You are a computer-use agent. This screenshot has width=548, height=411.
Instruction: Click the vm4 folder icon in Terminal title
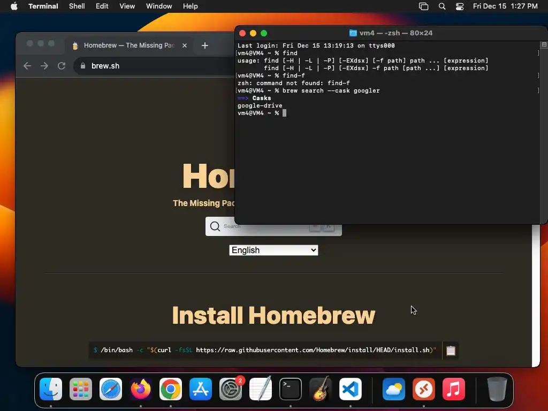[x=353, y=33]
